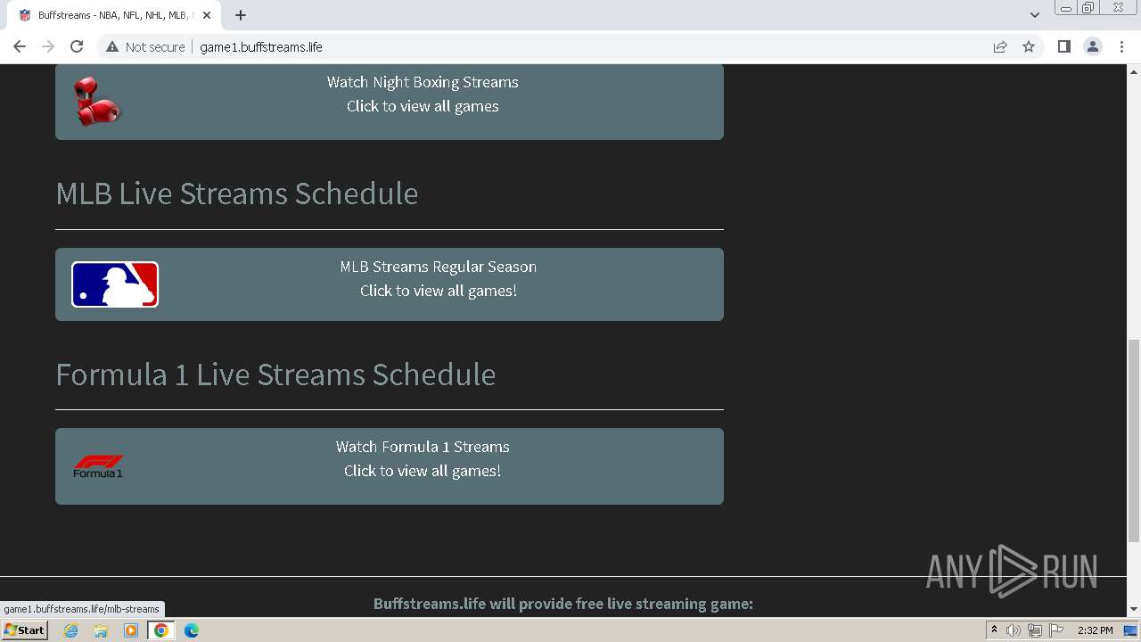1141x642 pixels.
Task: Open File Explorer from taskbar
Action: tap(101, 630)
